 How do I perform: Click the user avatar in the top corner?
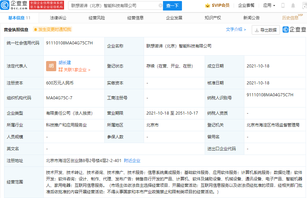click(x=304, y=6)
